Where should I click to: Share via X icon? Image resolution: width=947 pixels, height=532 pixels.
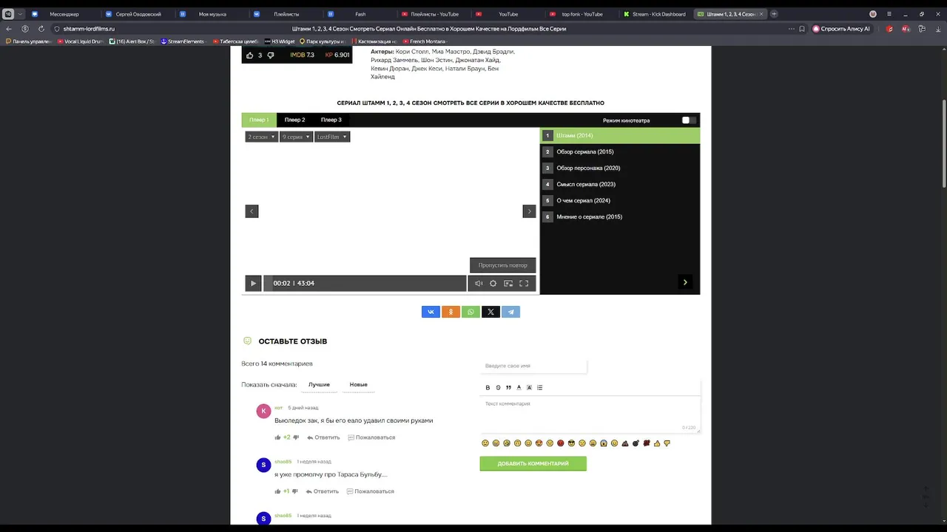click(x=491, y=312)
